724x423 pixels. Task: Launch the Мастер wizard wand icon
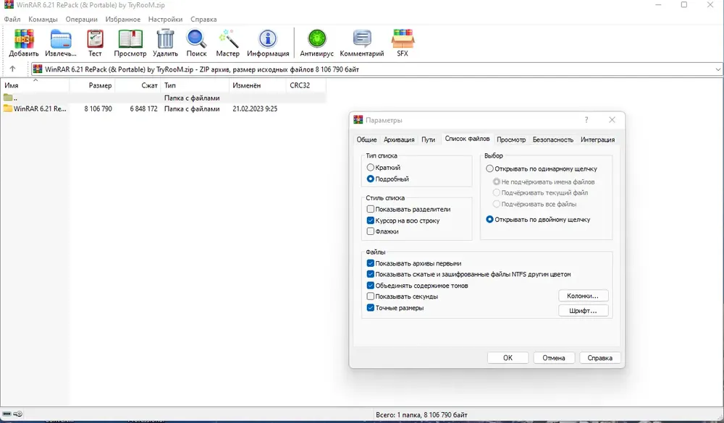click(228, 39)
